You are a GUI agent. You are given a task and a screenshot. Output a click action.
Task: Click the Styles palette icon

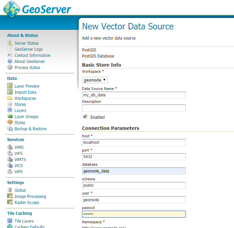tap(10, 122)
